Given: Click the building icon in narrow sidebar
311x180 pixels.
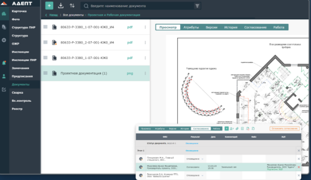Looking at the screenshot, I should (x=4, y=14).
